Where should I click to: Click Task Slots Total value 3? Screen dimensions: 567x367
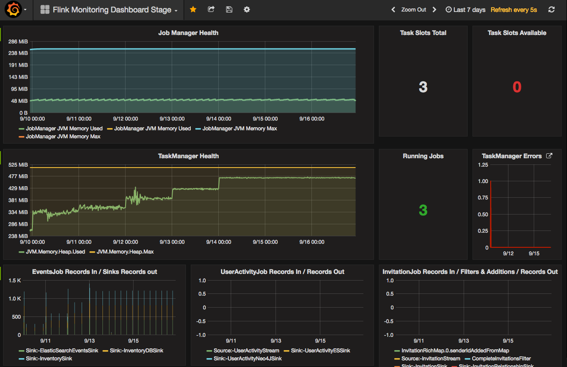423,87
